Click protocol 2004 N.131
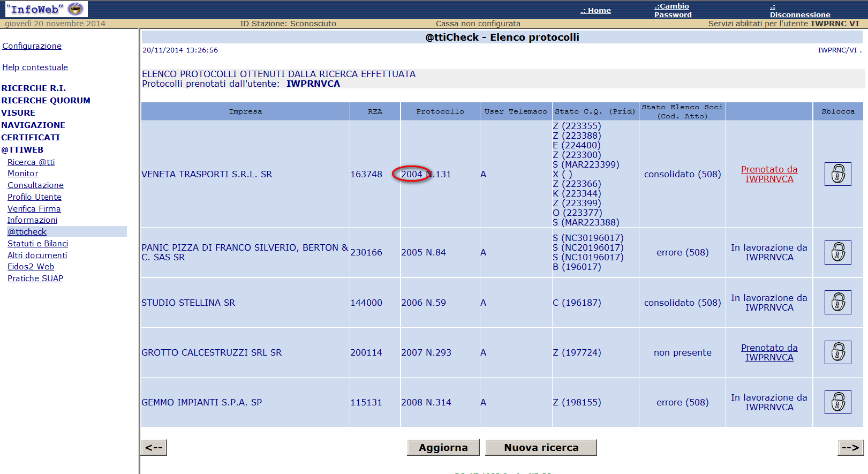The width and height of the screenshot is (868, 474). coord(426,174)
